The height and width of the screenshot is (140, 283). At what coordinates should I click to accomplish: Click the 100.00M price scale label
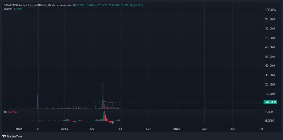tap(271, 10)
